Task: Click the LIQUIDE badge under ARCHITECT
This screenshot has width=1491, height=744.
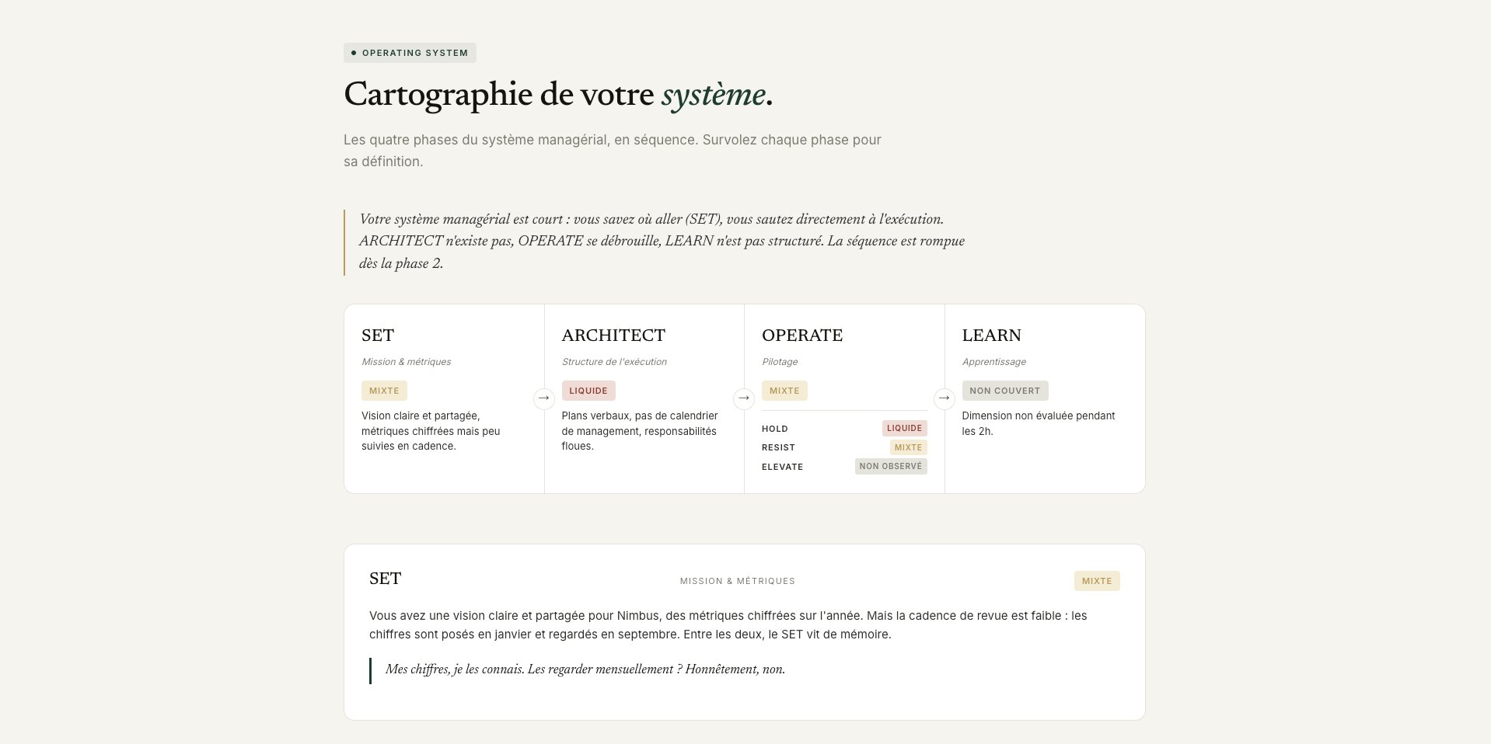Action: [x=588, y=391]
